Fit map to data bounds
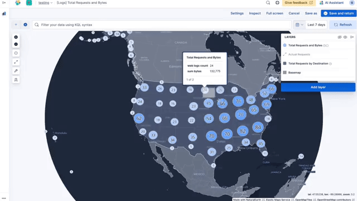 [x=16, y=62]
